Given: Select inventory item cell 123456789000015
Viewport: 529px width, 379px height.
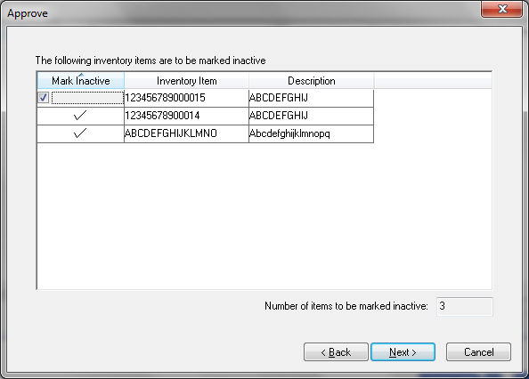Looking at the screenshot, I should [186, 98].
